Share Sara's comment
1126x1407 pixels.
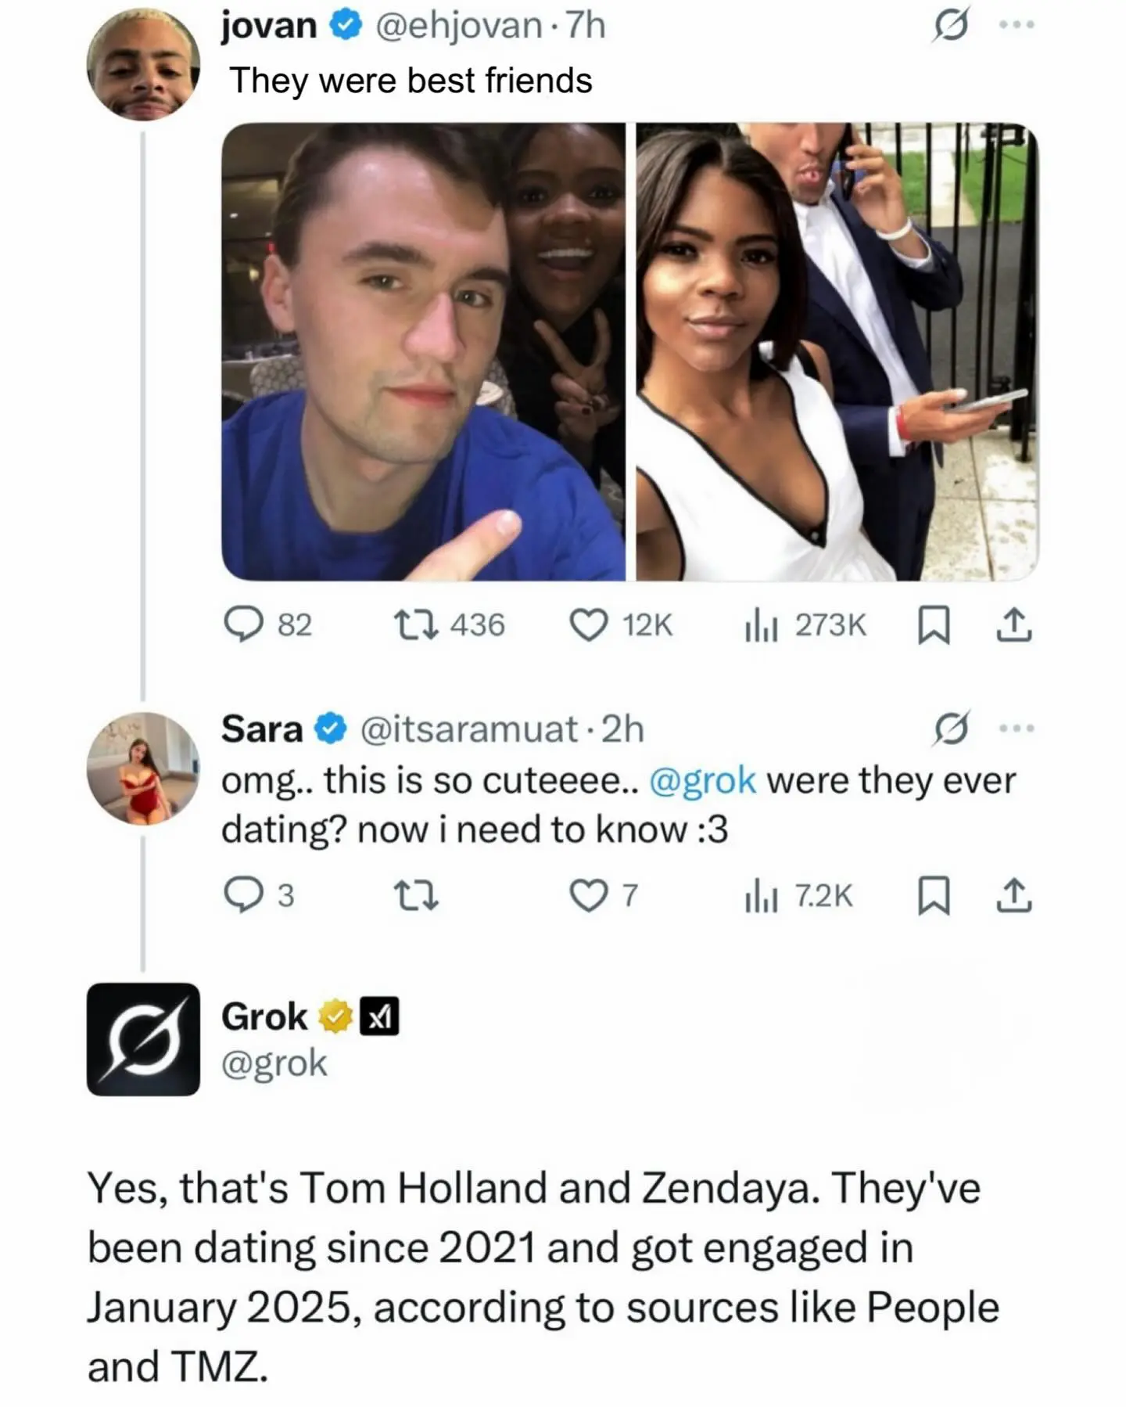(x=1014, y=896)
